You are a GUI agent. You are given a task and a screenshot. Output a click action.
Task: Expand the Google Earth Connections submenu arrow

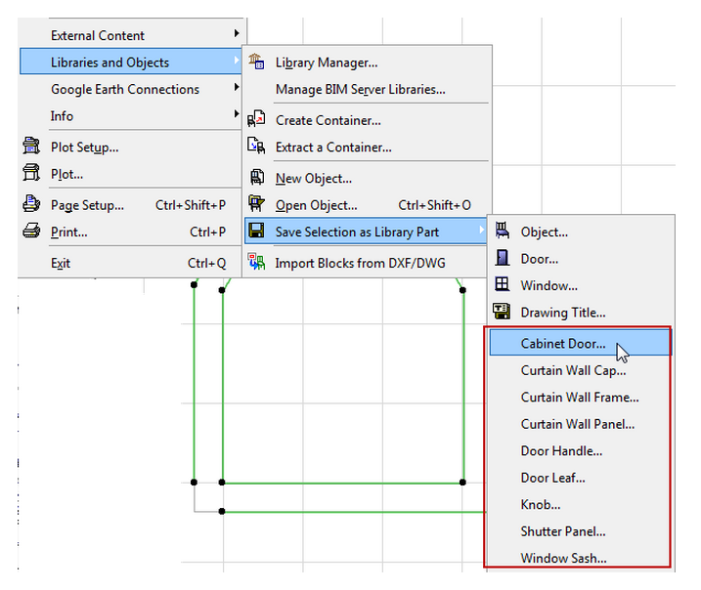coord(237,89)
